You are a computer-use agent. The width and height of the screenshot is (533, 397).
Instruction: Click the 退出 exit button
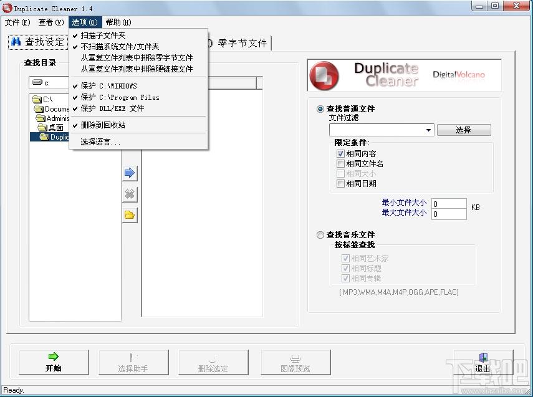click(x=483, y=363)
